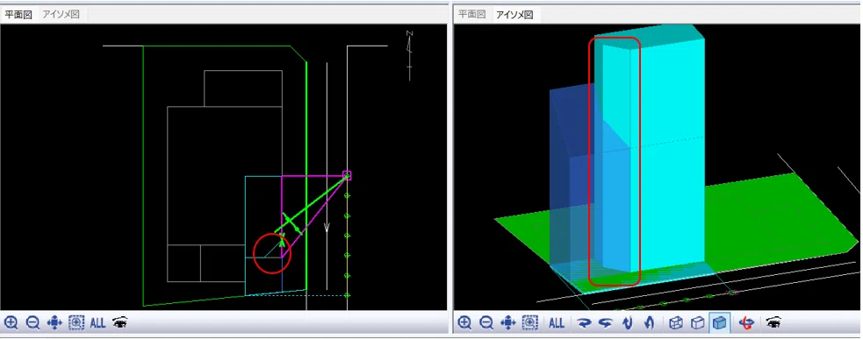863x339 pixels.
Task: Activate the free 3D rotation tool
Action: point(747,323)
